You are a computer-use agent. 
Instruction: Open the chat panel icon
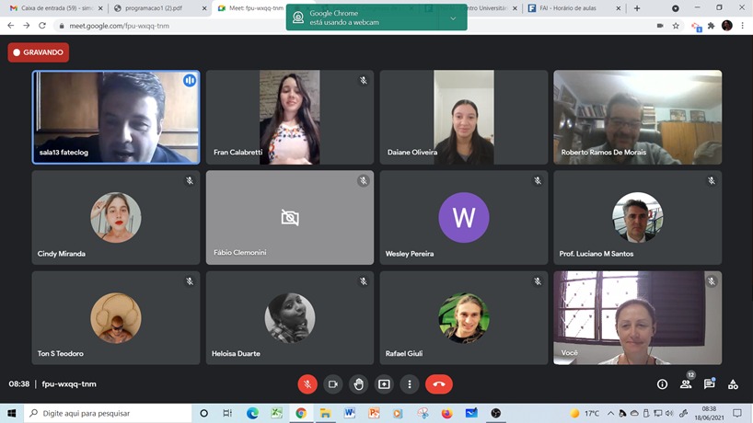point(710,384)
